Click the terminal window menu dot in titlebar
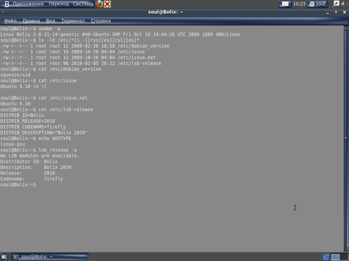 pyautogui.click(x=4, y=12)
